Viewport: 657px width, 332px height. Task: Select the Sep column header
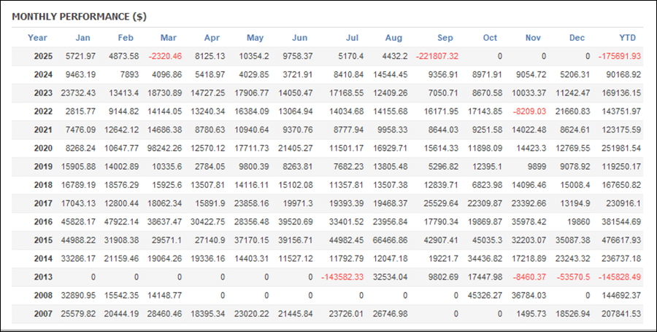[x=445, y=38]
